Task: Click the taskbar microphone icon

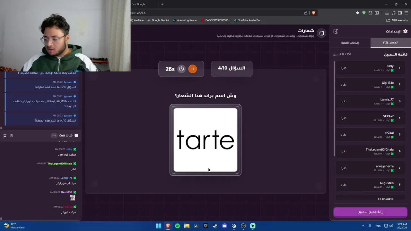Action: tap(370, 226)
